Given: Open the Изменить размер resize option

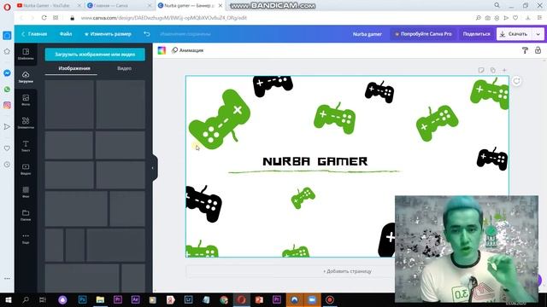Looking at the screenshot, I should click(x=108, y=34).
